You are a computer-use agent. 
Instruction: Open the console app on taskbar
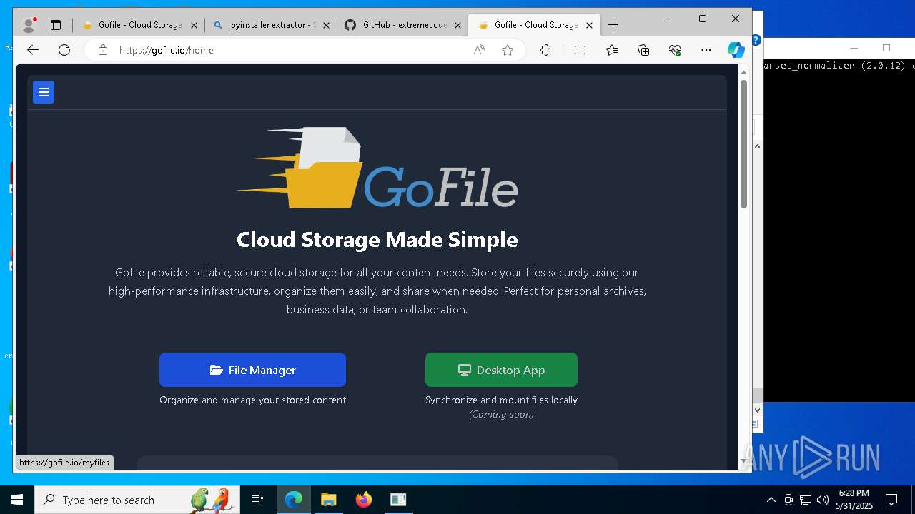pyautogui.click(x=398, y=500)
